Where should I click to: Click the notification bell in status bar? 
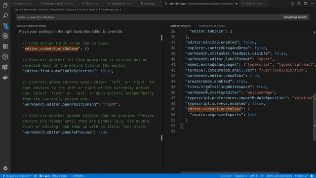click(x=312, y=176)
